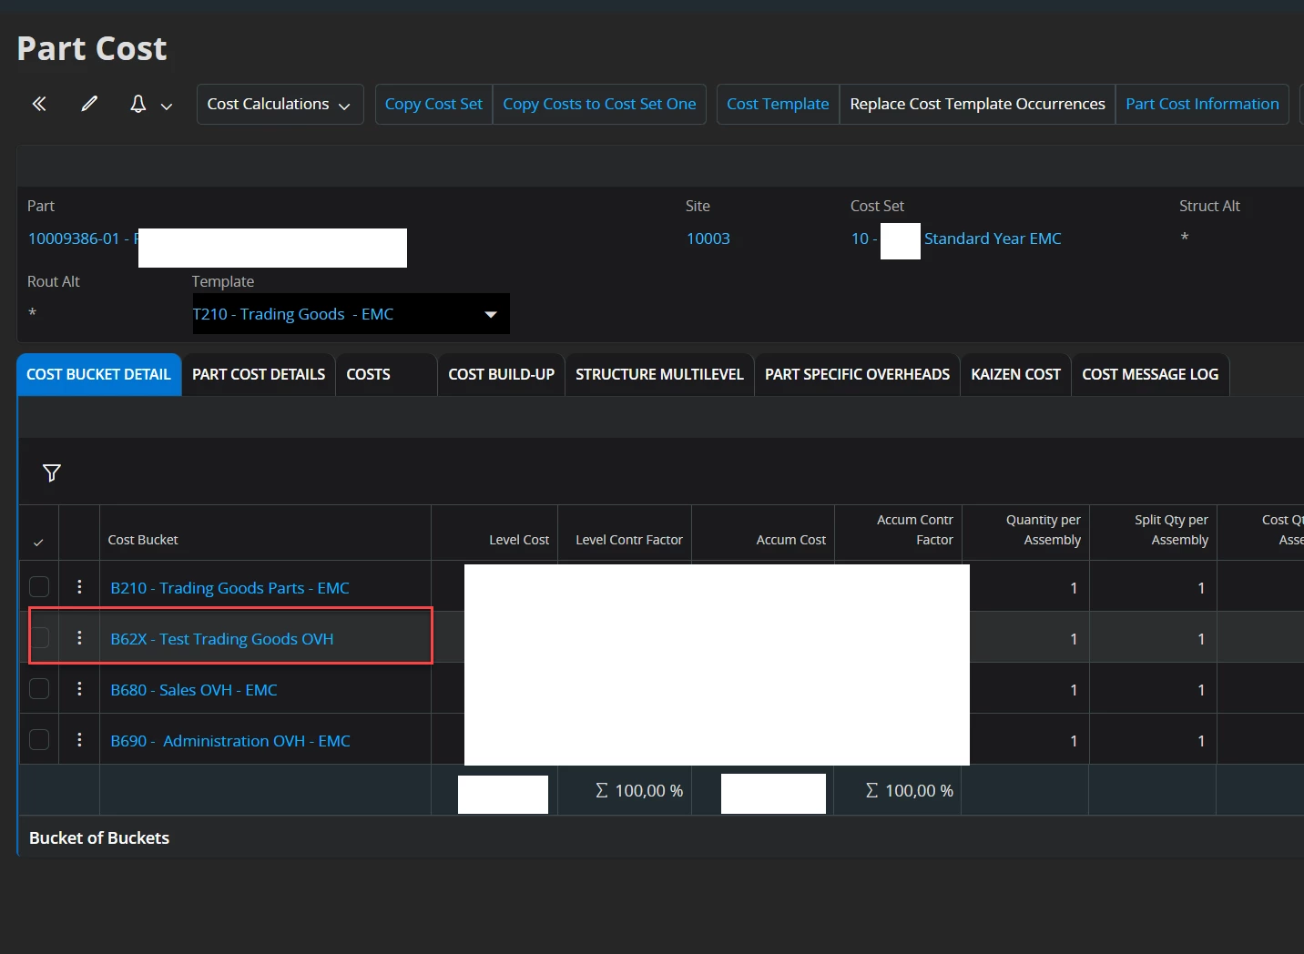Open the Standard Year EMC cost set link

click(993, 238)
